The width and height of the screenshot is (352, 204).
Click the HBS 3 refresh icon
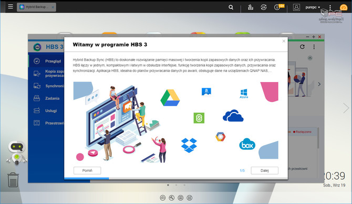click(302, 47)
